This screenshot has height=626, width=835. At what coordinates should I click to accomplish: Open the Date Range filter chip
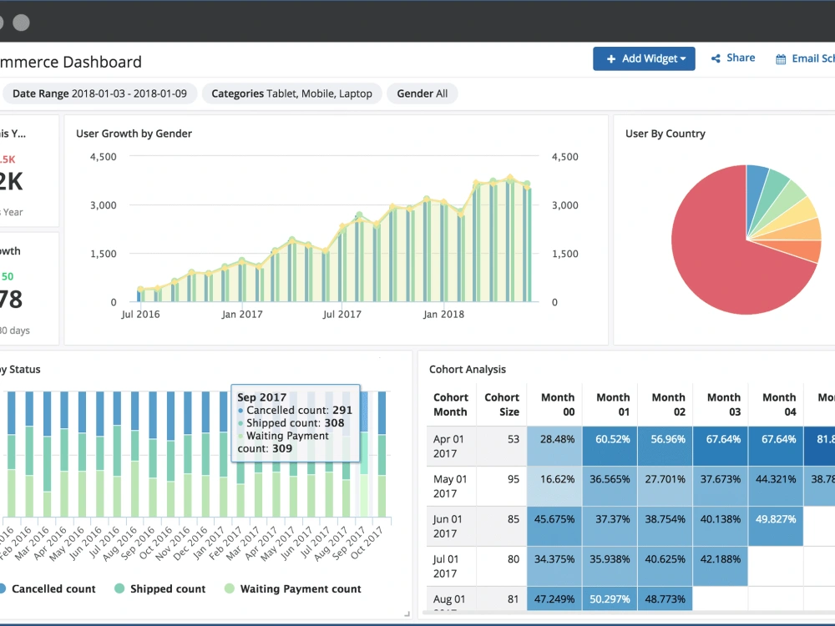click(x=100, y=93)
